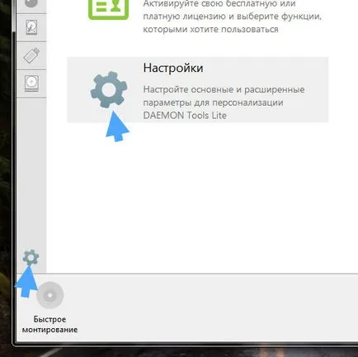Click the "DAEMON Tools Lite" description line

[x=185, y=115]
